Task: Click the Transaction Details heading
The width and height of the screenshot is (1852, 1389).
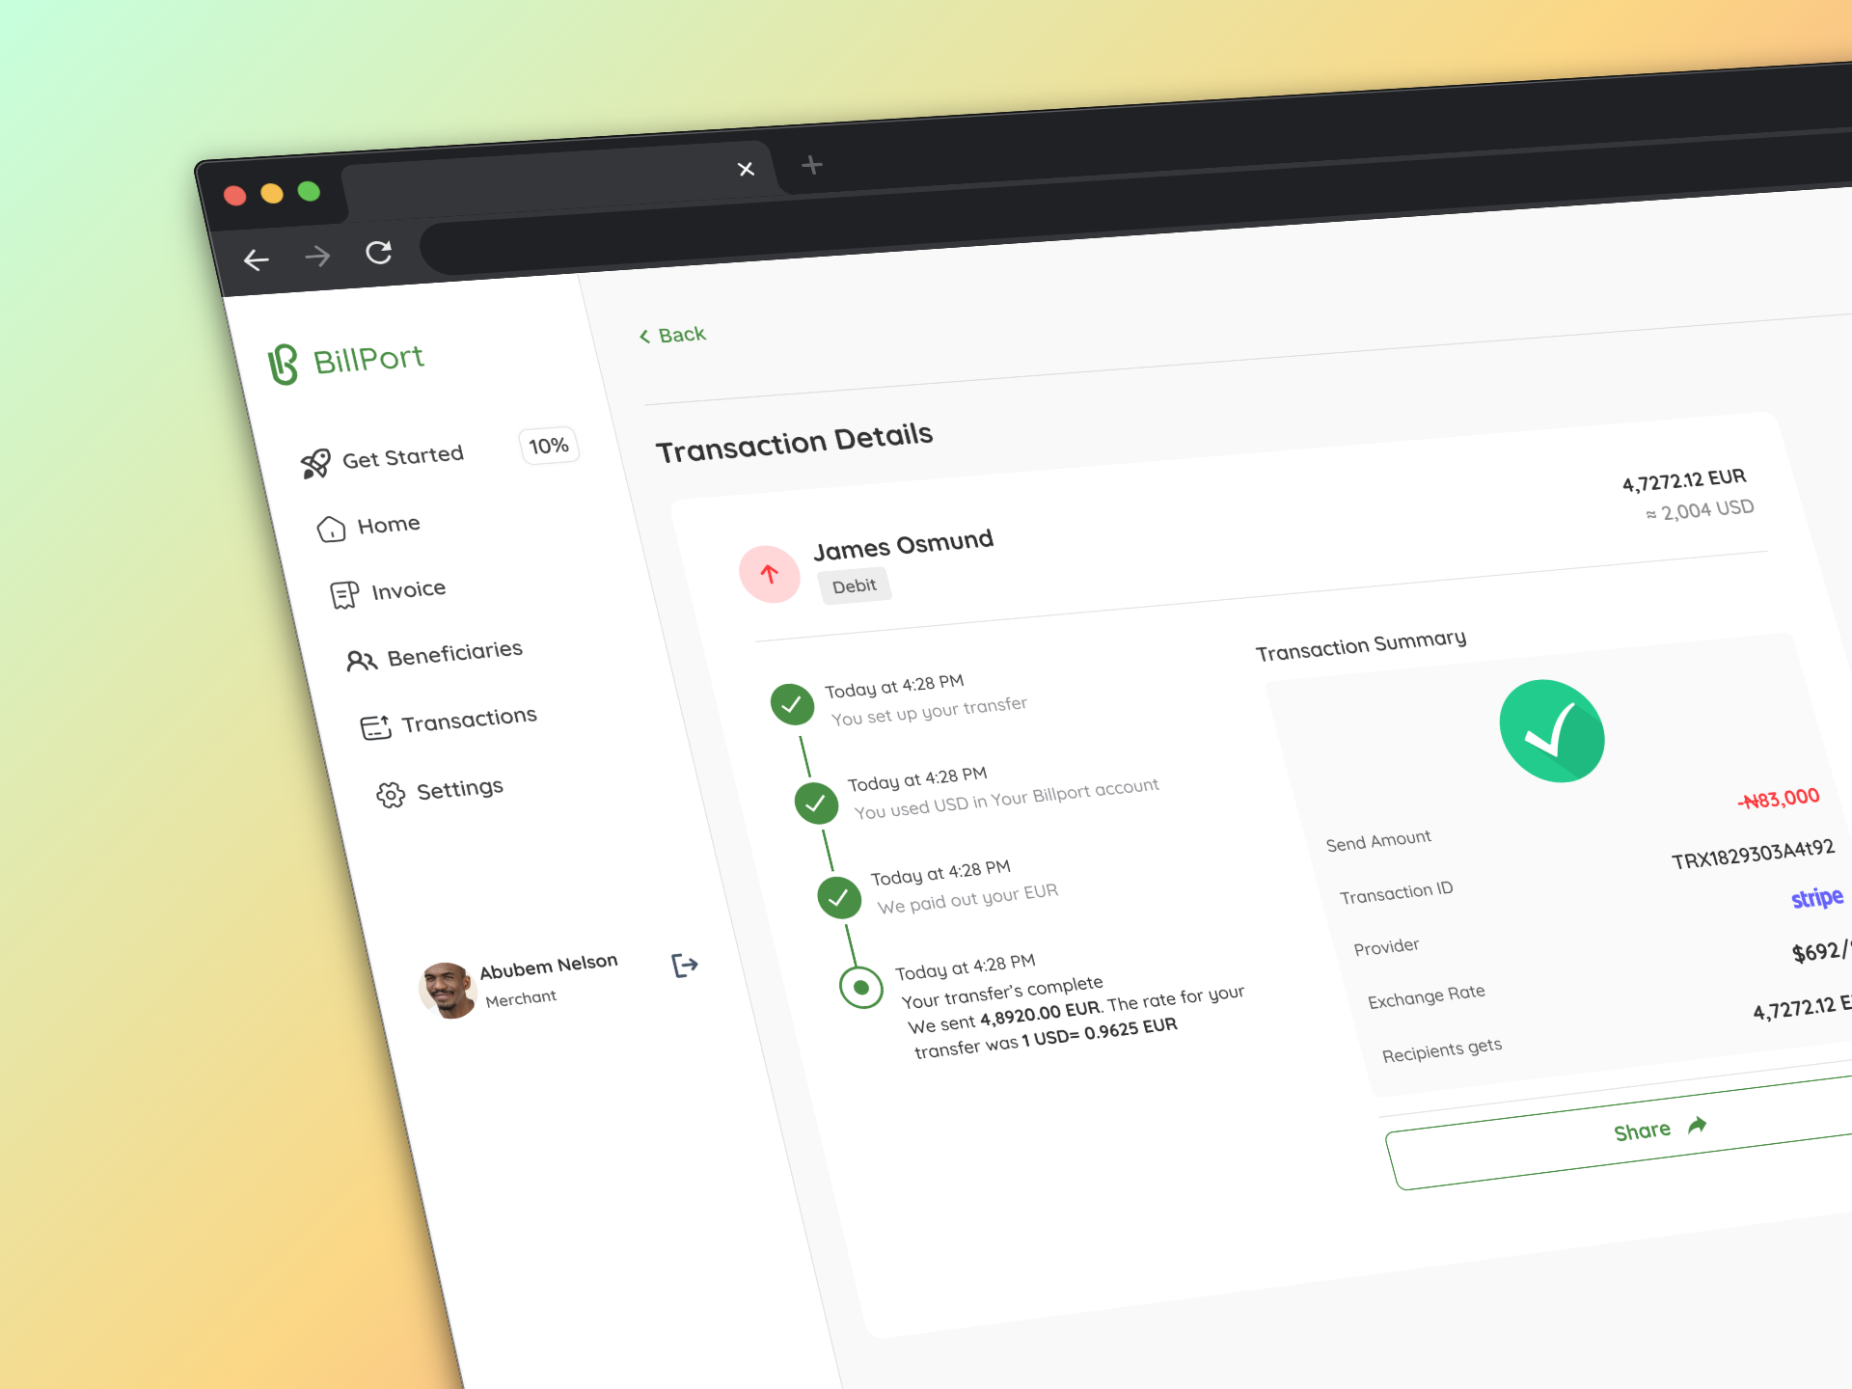Action: (x=795, y=443)
